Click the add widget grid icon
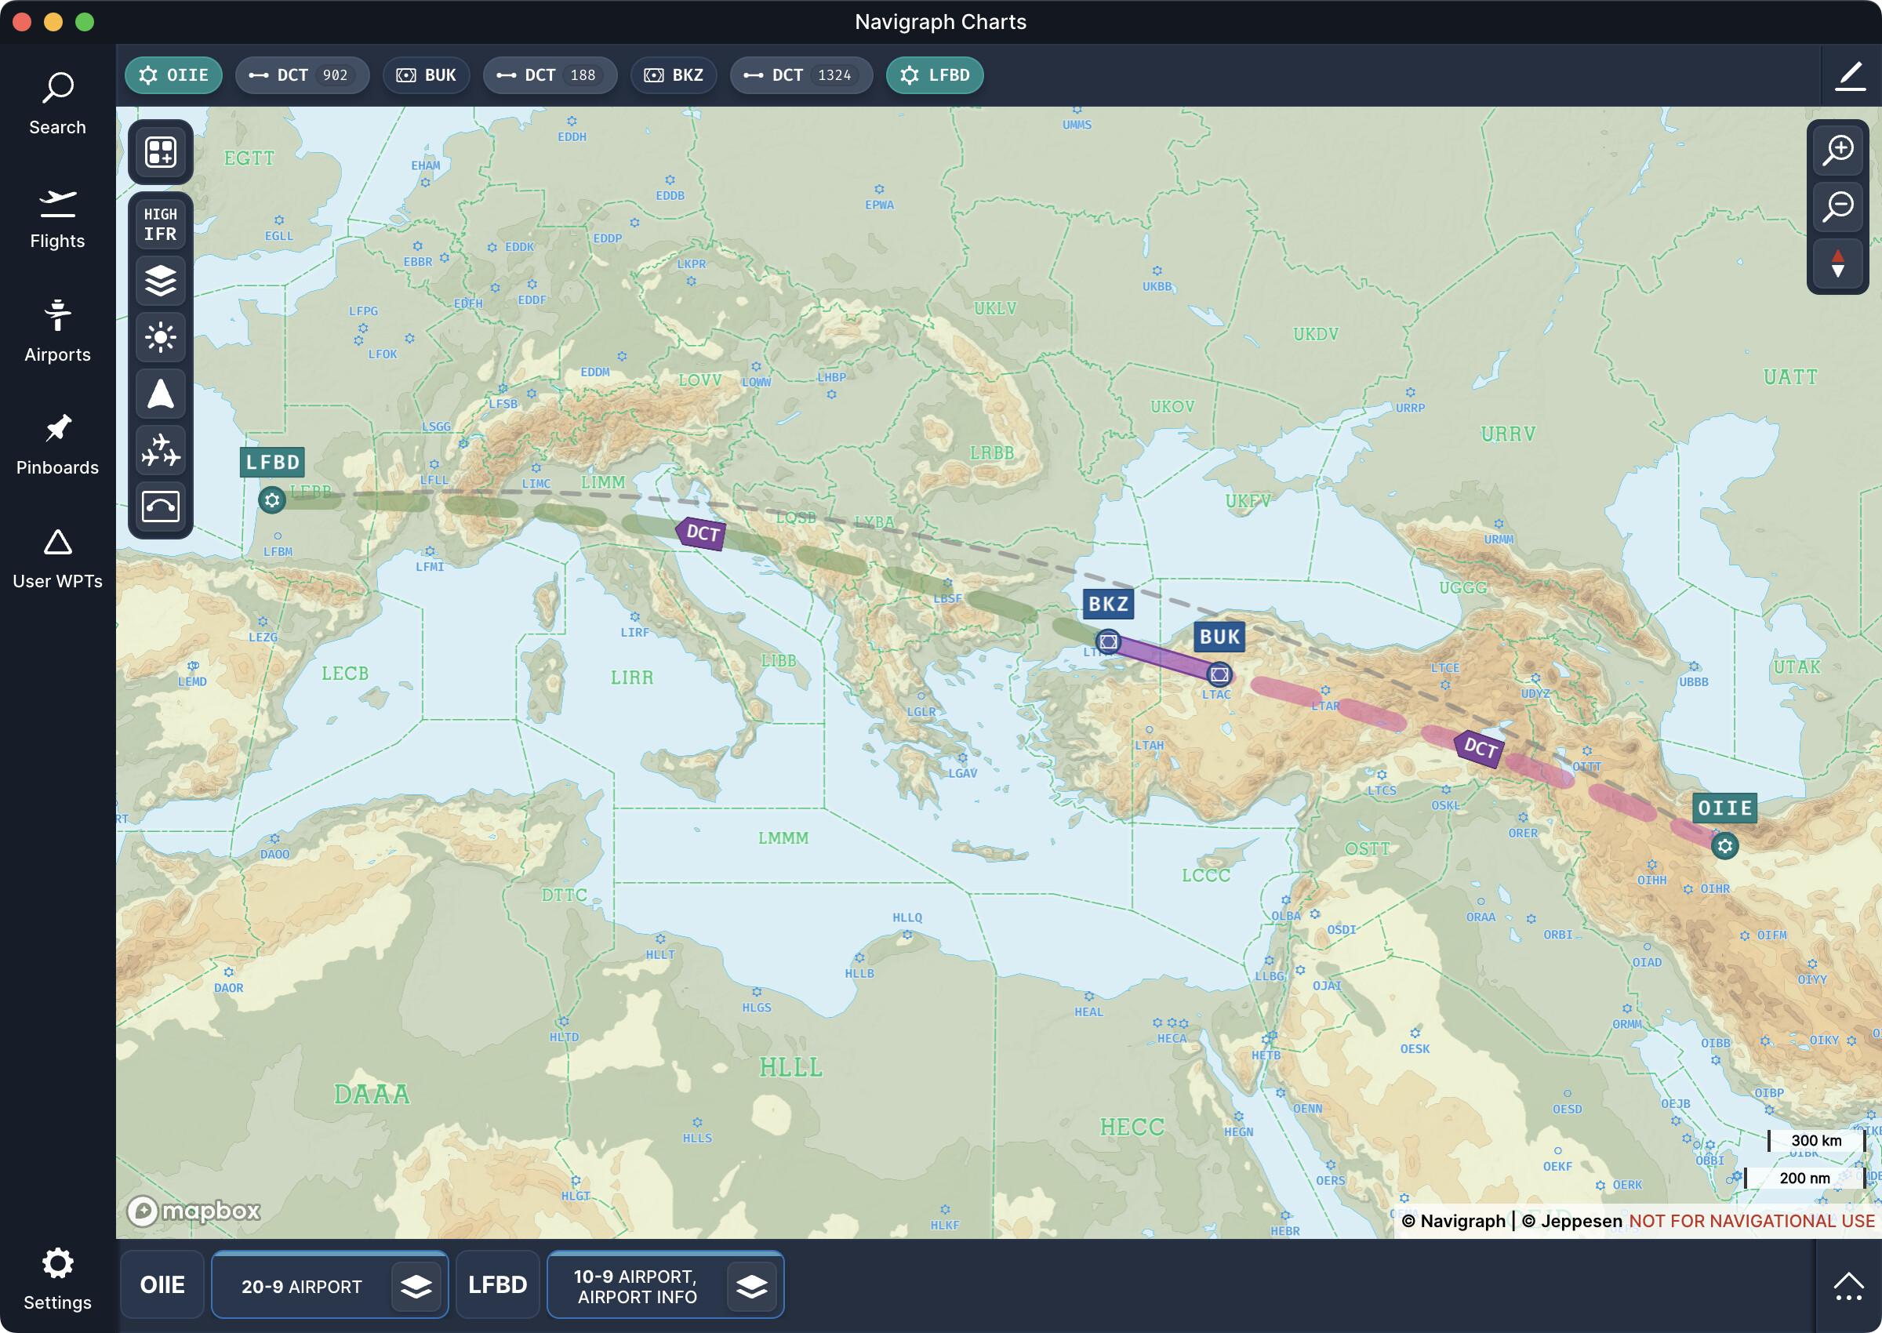The image size is (1882, 1333). [x=161, y=152]
